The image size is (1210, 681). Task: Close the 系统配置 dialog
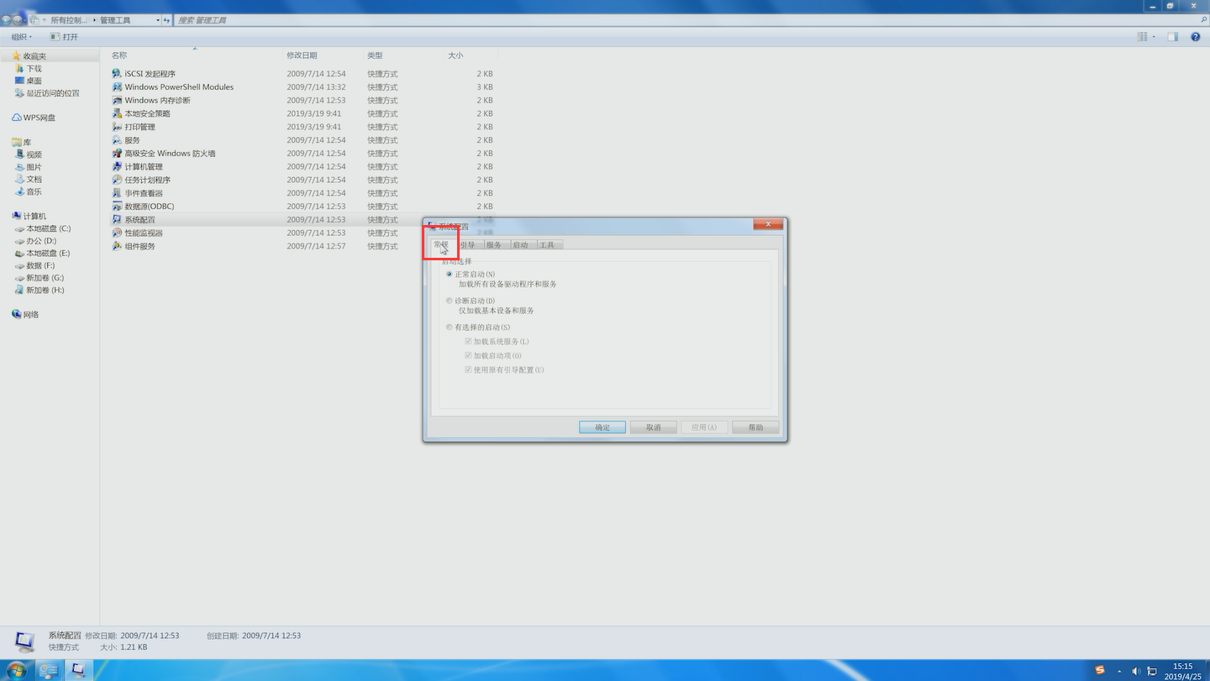[768, 224]
